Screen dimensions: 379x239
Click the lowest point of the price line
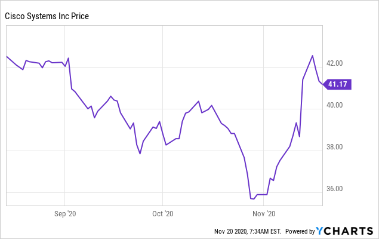coord(252,198)
